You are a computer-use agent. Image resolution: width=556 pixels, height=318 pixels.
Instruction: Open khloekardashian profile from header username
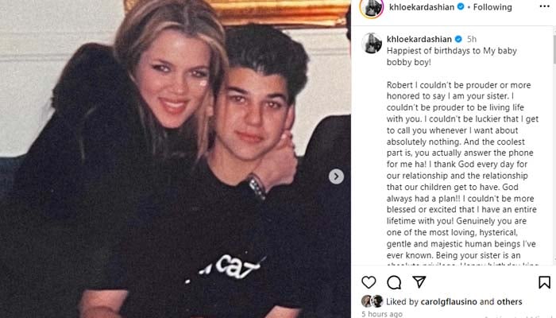422,7
